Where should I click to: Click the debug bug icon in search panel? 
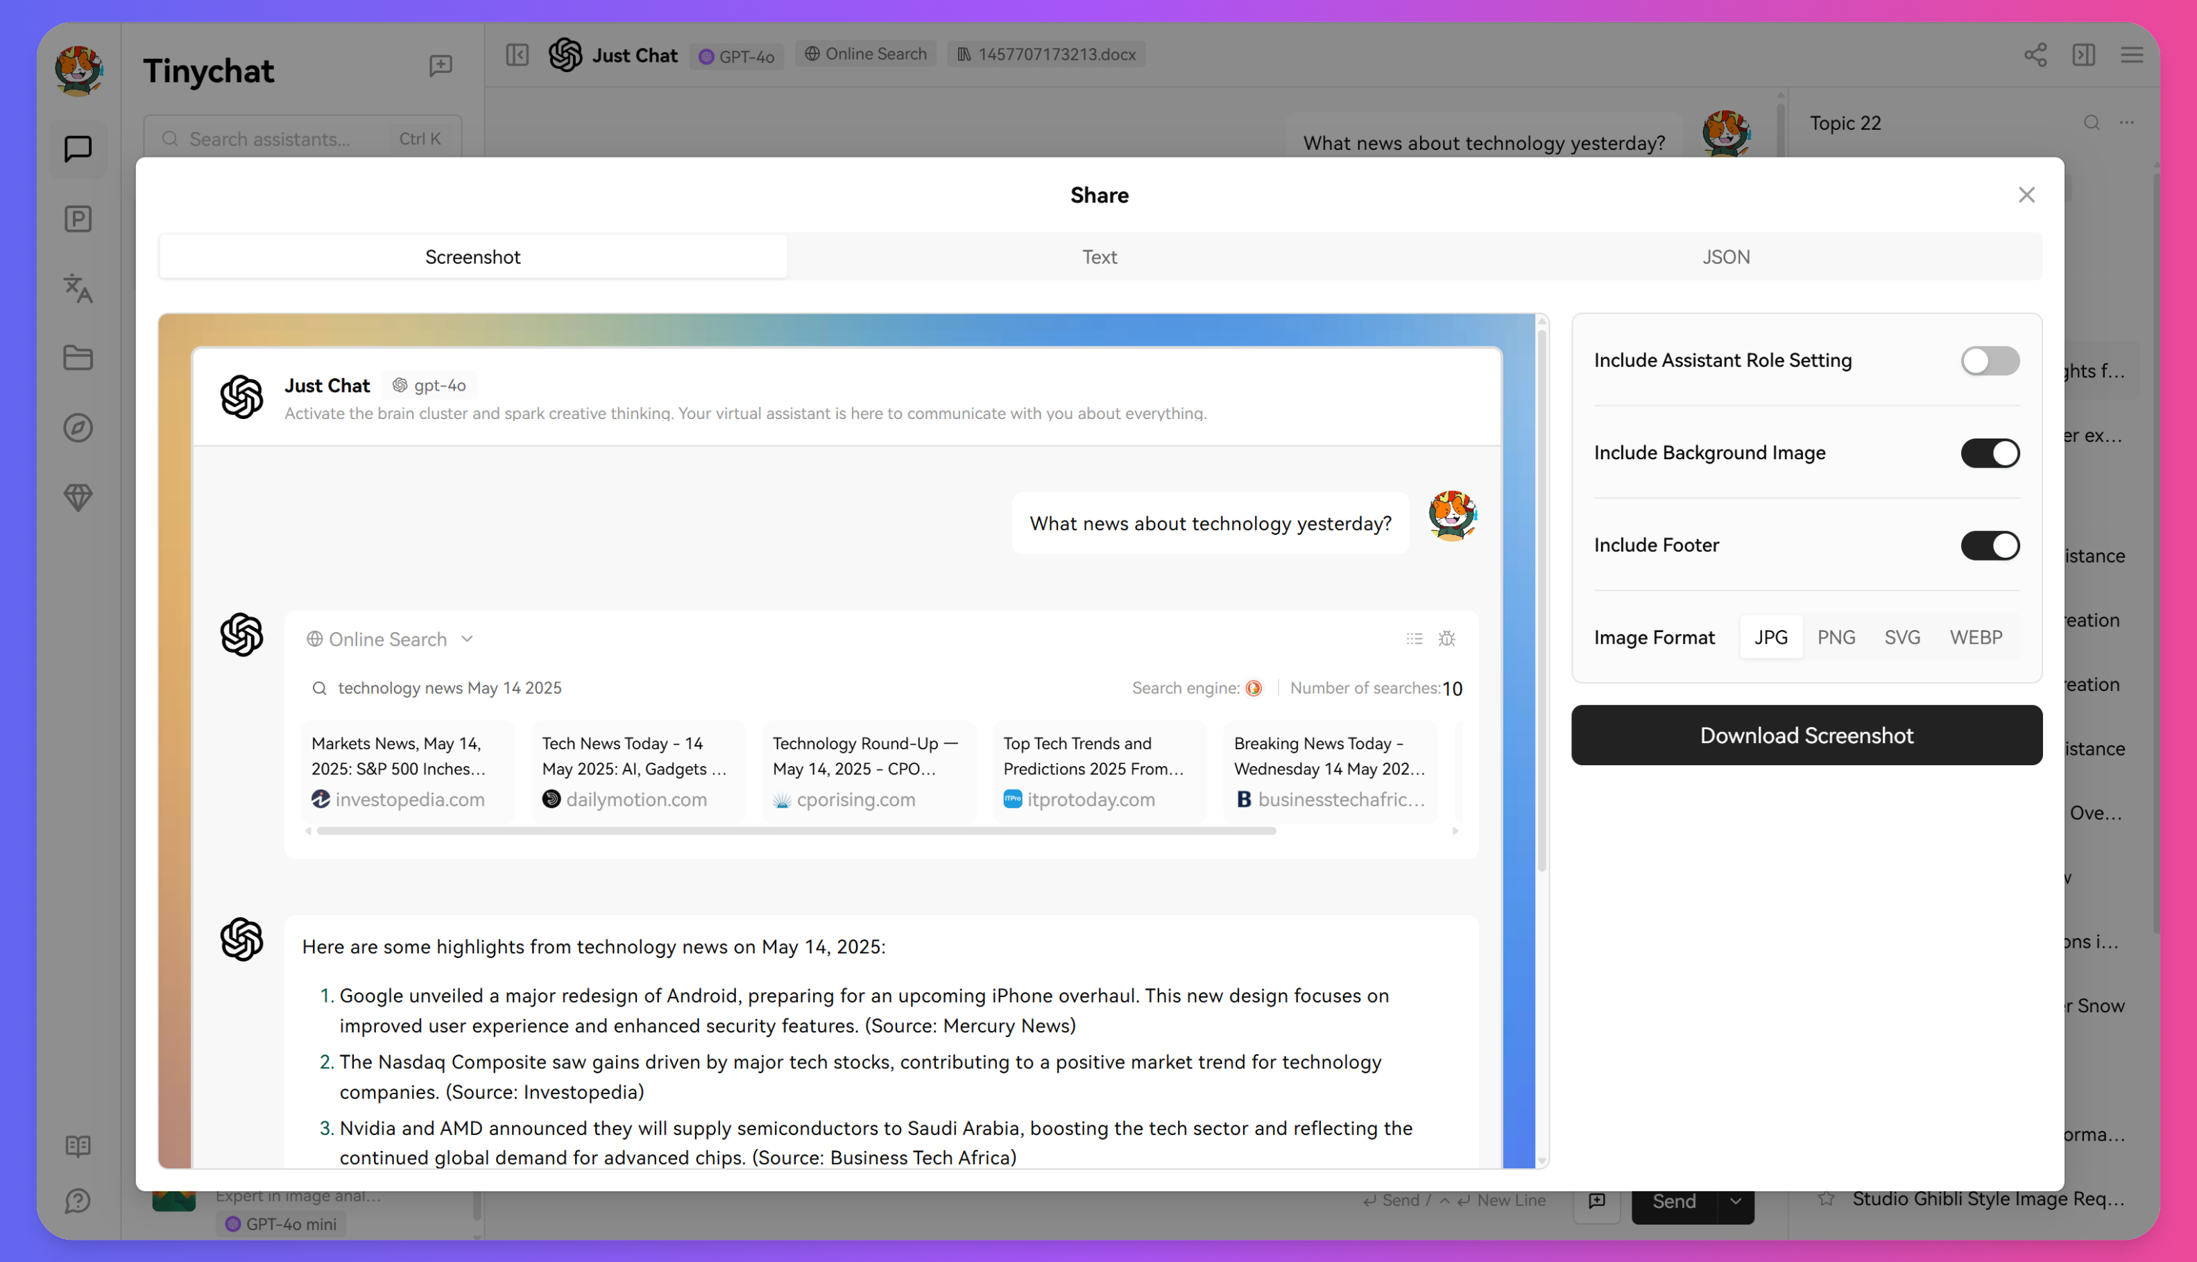point(1446,639)
